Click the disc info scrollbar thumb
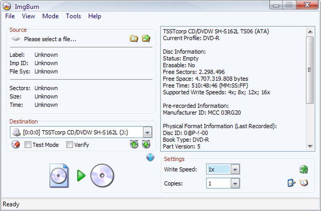Viewport: 321px width, 211px height. pyautogui.click(x=310, y=70)
